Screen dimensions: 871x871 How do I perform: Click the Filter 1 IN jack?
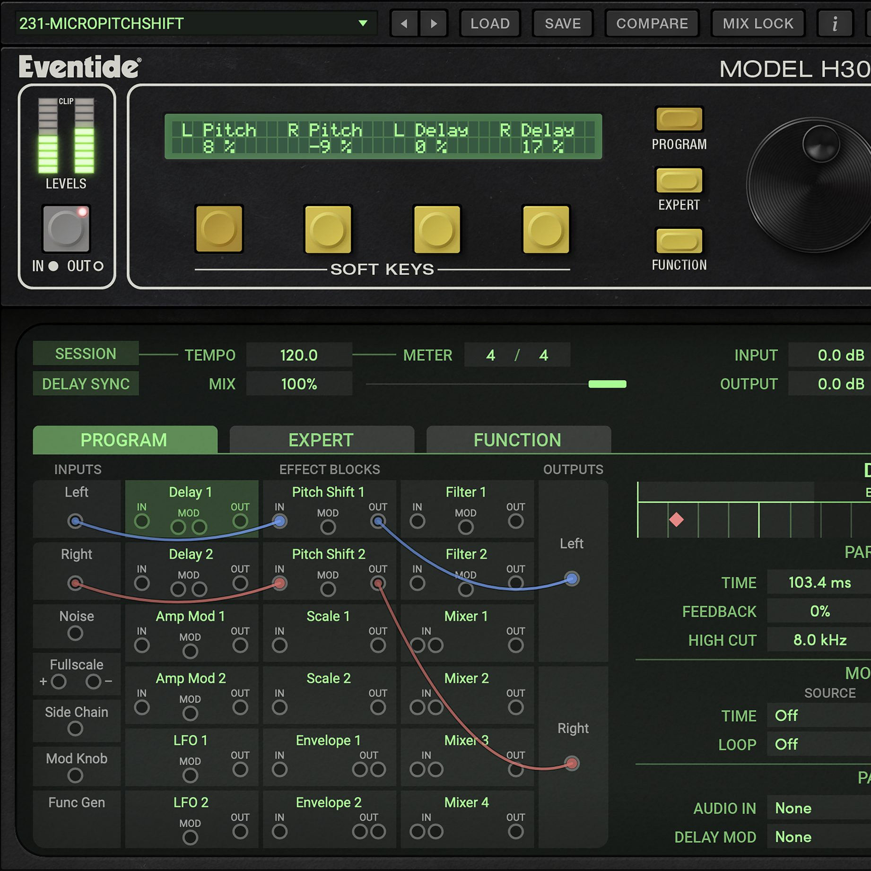coord(417,522)
